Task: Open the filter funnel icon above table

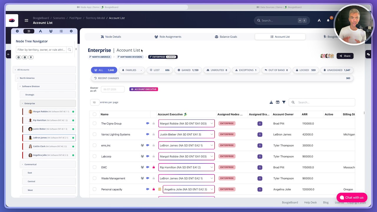Action: click(x=284, y=102)
